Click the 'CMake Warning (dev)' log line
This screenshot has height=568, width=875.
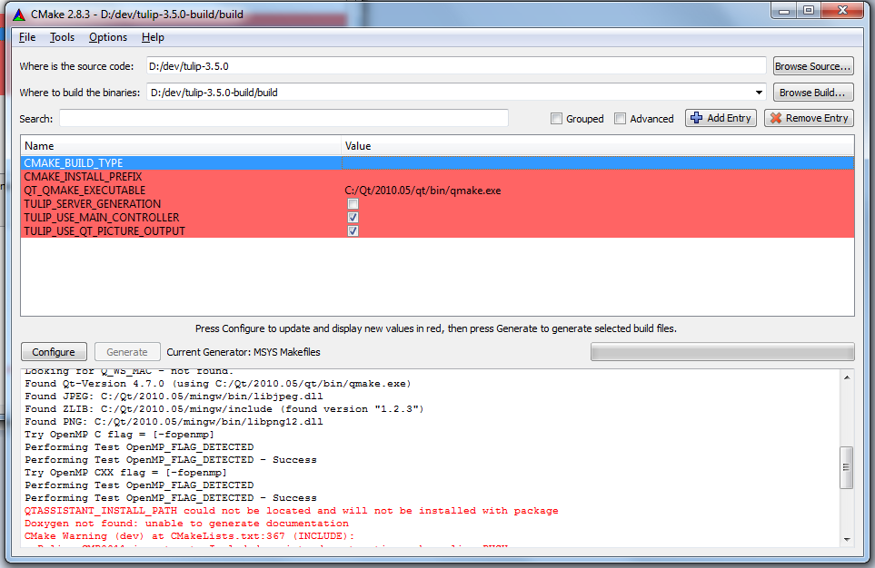click(190, 536)
